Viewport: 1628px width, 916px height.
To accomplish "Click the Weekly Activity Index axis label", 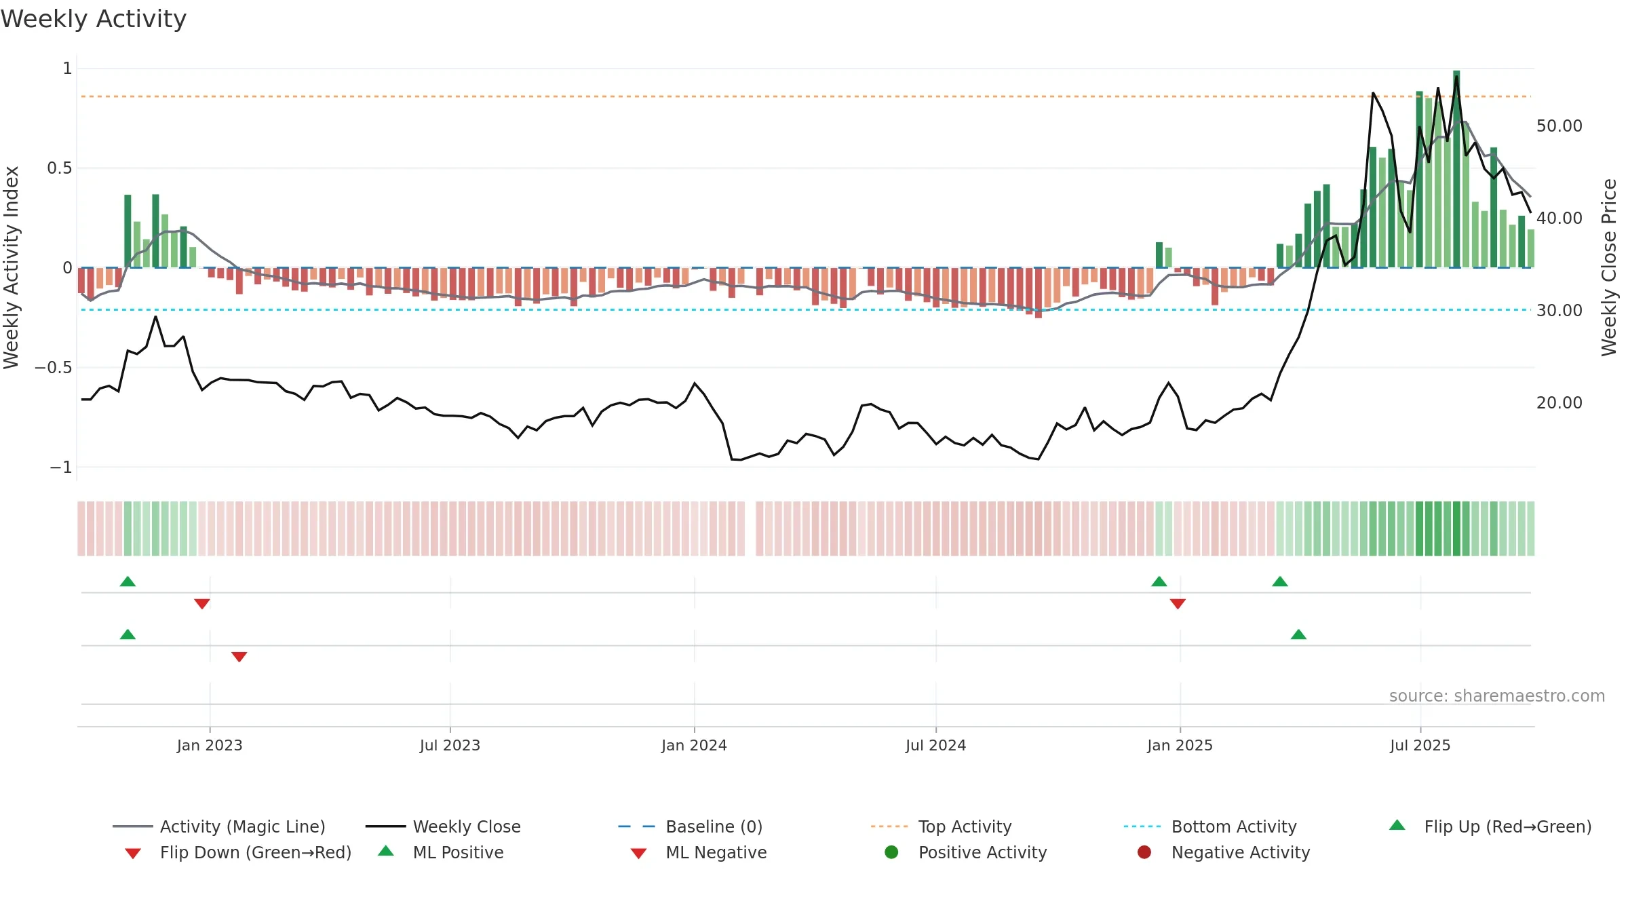I will (12, 267).
